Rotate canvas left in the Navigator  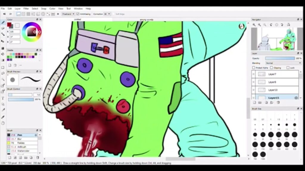click(x=271, y=25)
